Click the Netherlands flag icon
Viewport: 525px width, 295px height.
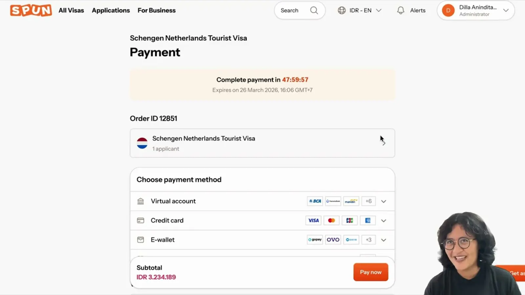[x=142, y=143]
